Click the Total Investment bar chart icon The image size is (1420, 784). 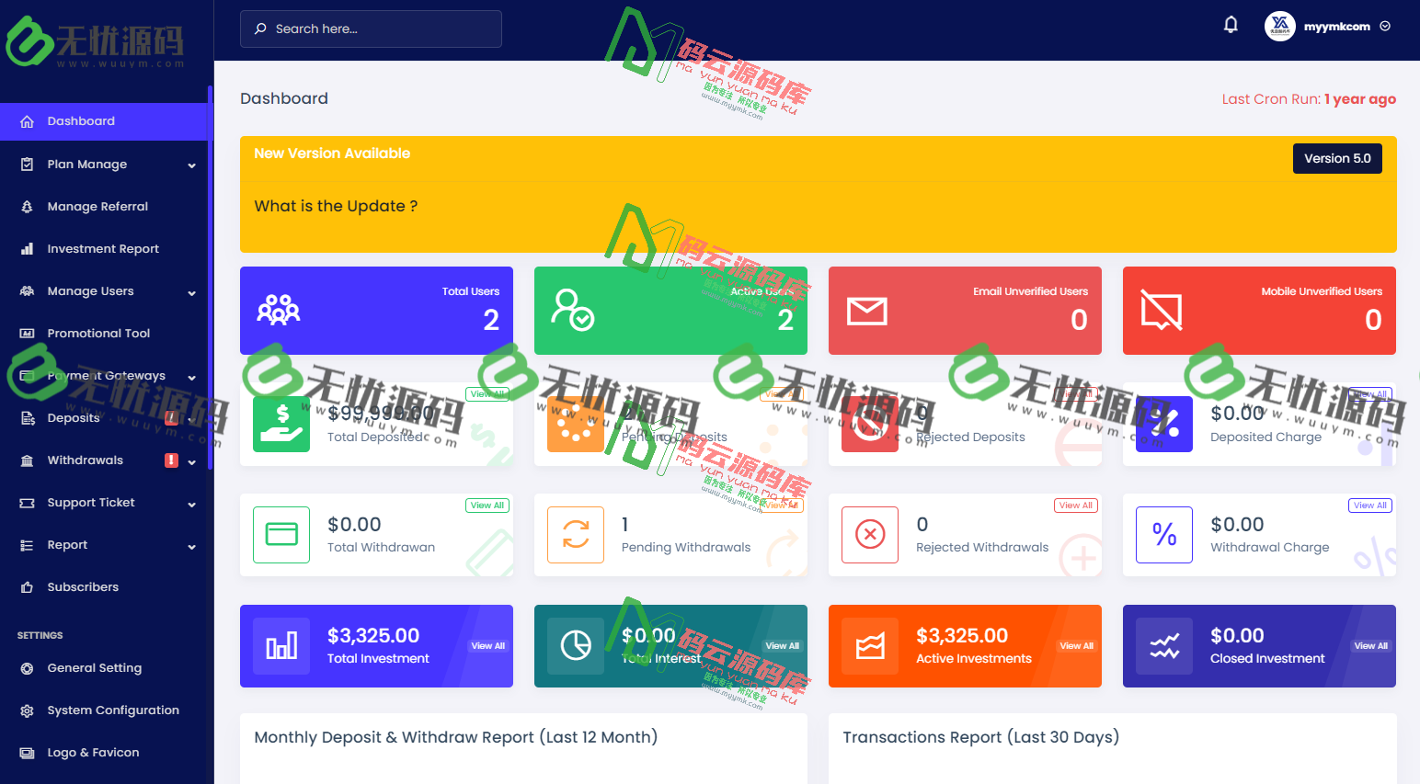tap(281, 646)
